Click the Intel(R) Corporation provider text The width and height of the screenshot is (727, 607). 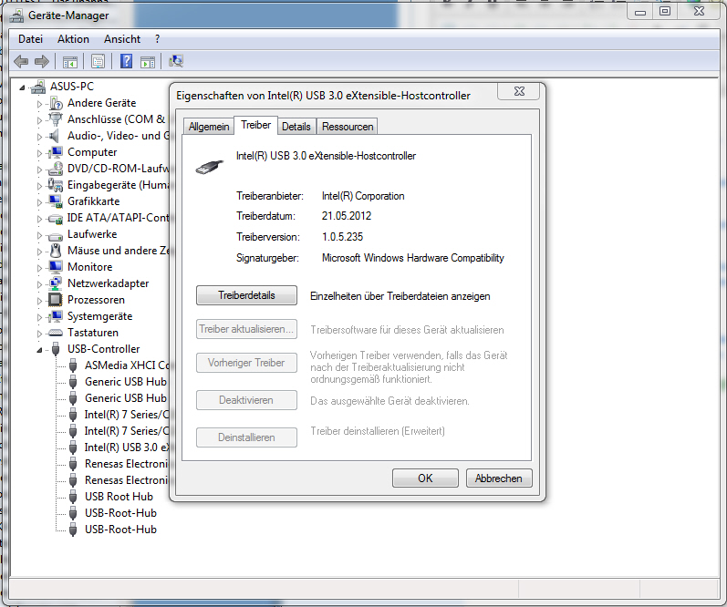click(x=363, y=196)
